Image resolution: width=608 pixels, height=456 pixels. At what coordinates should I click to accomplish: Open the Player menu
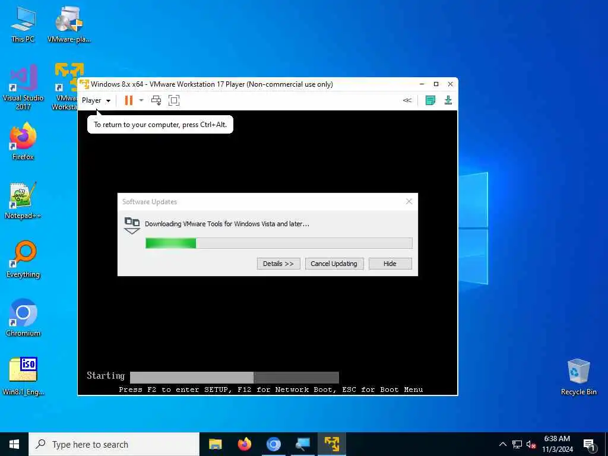coord(96,100)
